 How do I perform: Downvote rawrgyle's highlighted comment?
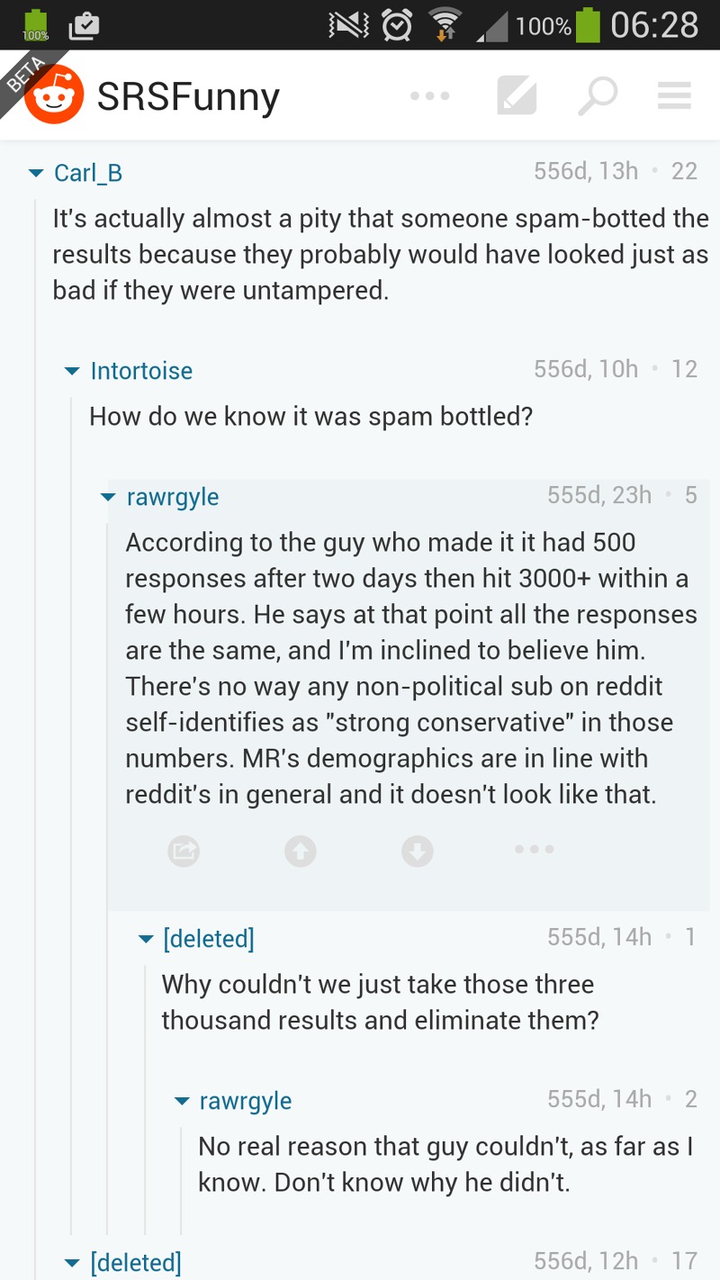(x=418, y=850)
